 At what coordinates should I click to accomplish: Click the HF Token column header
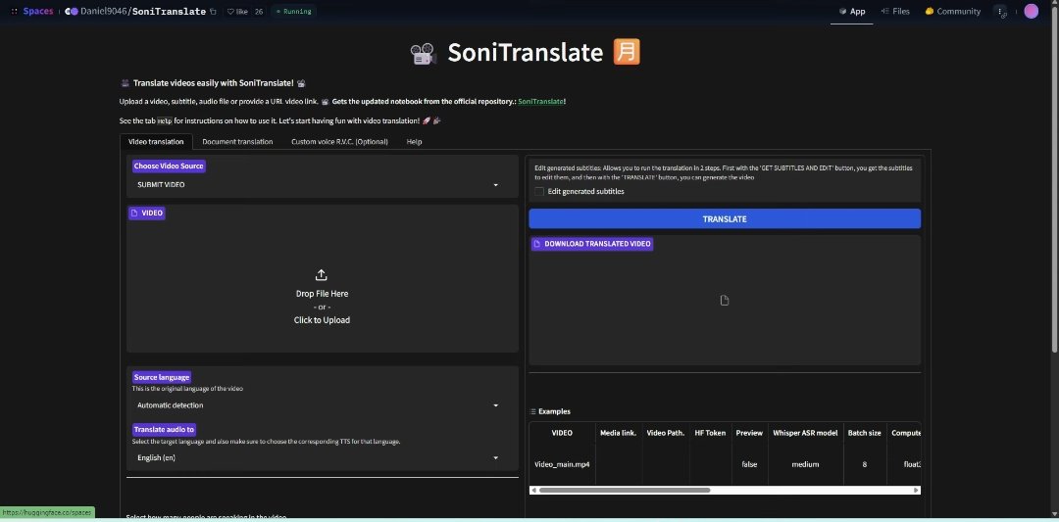(x=710, y=433)
